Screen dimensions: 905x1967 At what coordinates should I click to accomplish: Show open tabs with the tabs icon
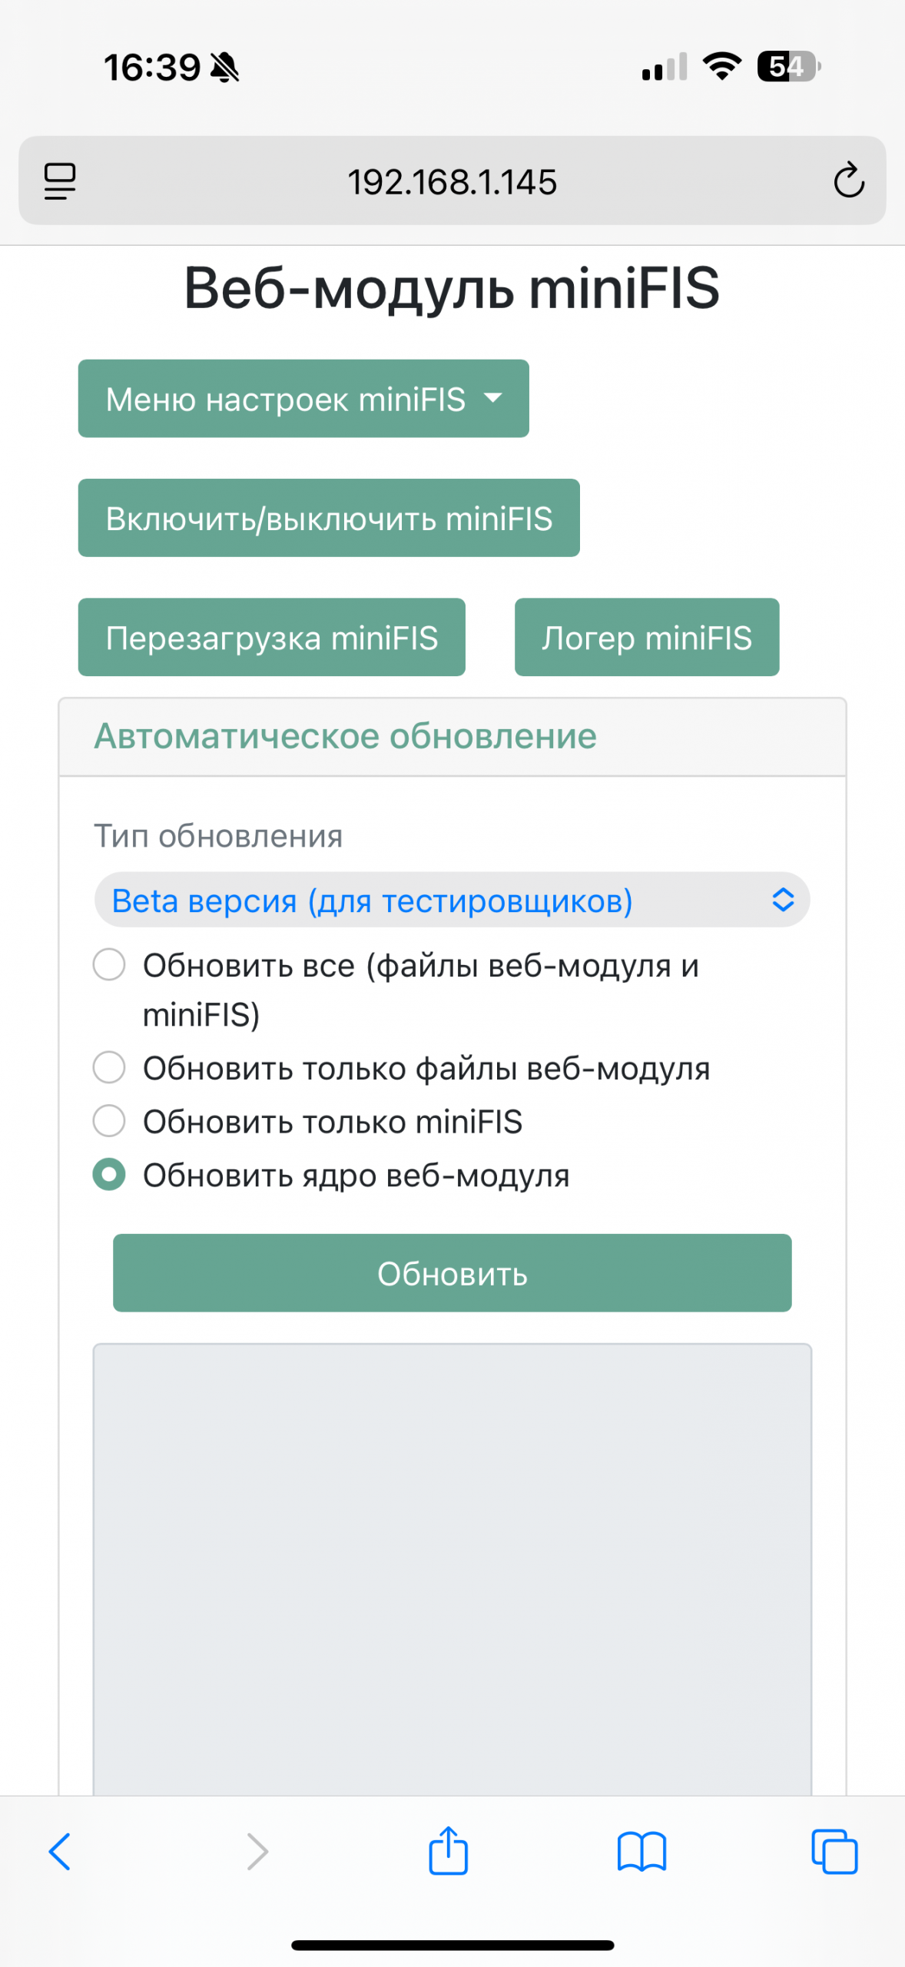(834, 1851)
